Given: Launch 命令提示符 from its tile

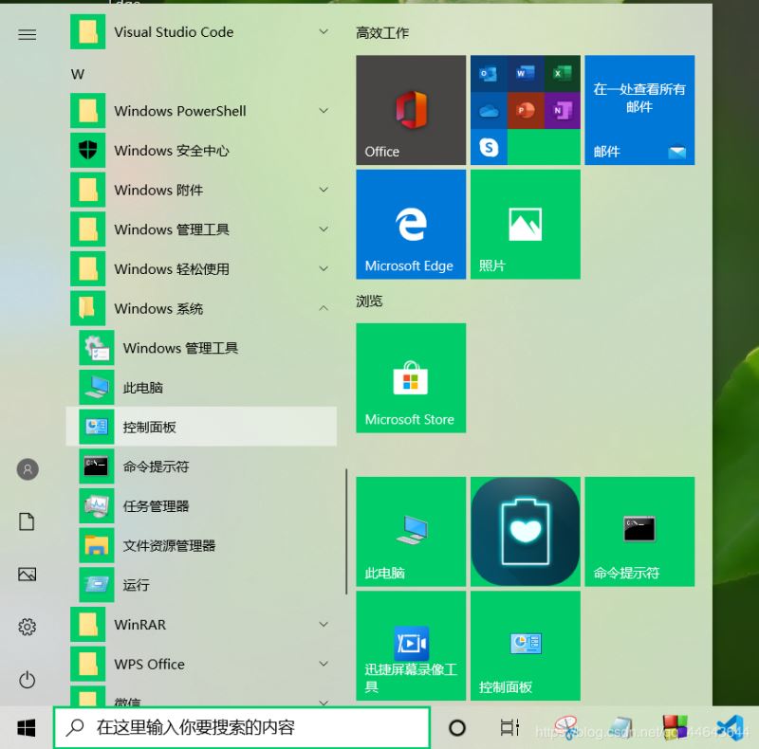Looking at the screenshot, I should [x=639, y=531].
